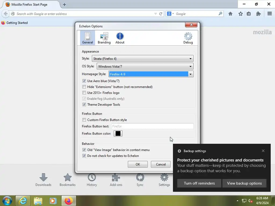Open the URL bar history dropdown arrow
Image resolution: width=275 pixels, height=206 pixels.
coord(155,14)
